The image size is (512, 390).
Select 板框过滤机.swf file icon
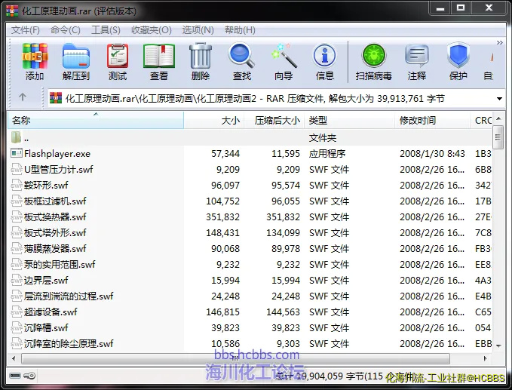point(17,201)
